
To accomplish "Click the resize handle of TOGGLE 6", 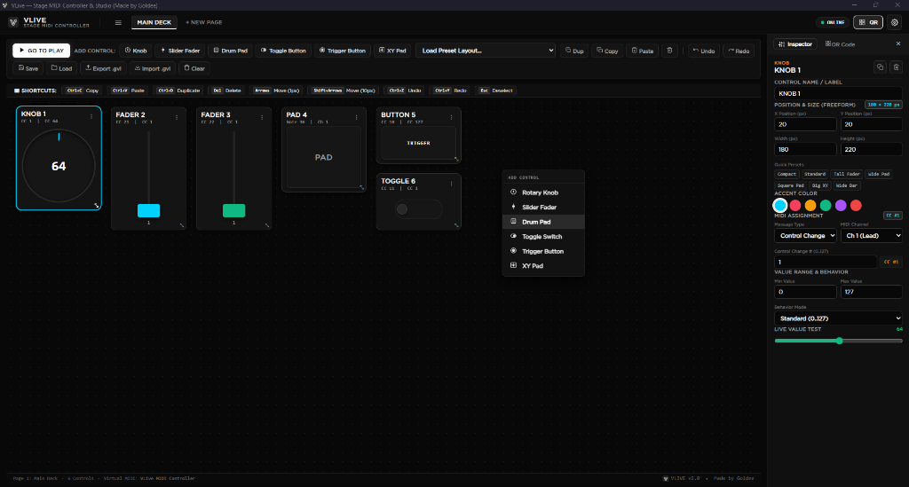I will click(457, 225).
